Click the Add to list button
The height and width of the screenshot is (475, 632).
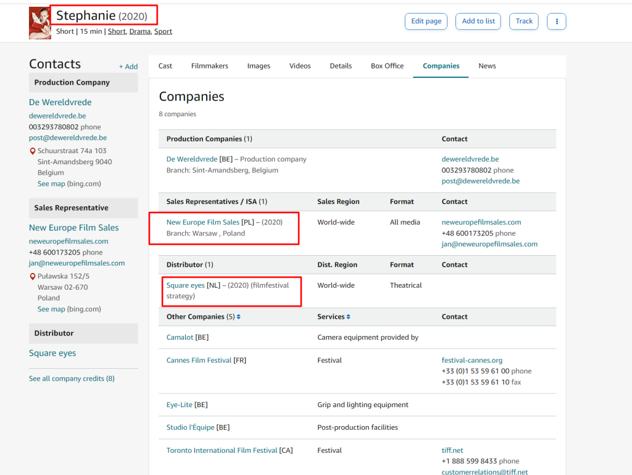[x=478, y=21]
